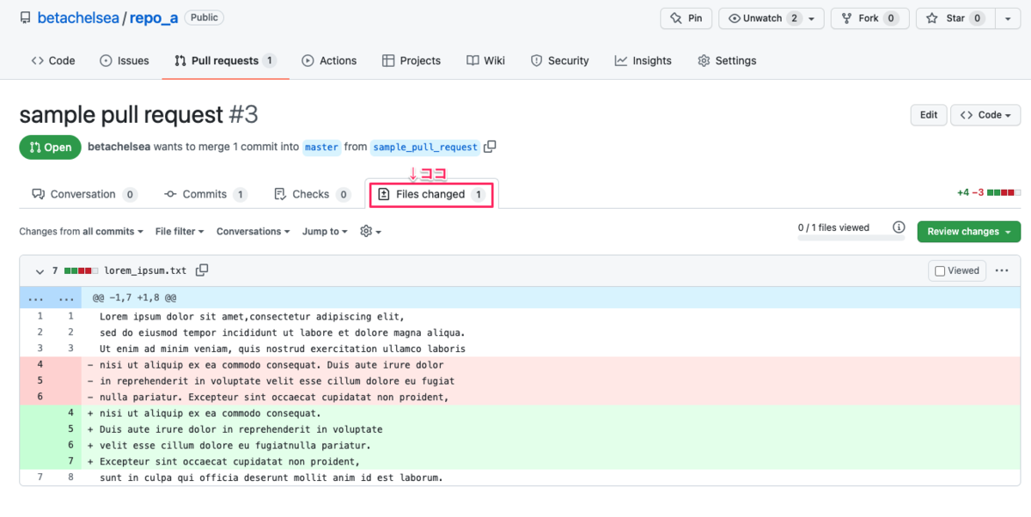Open the repo_a repository link

(154, 18)
